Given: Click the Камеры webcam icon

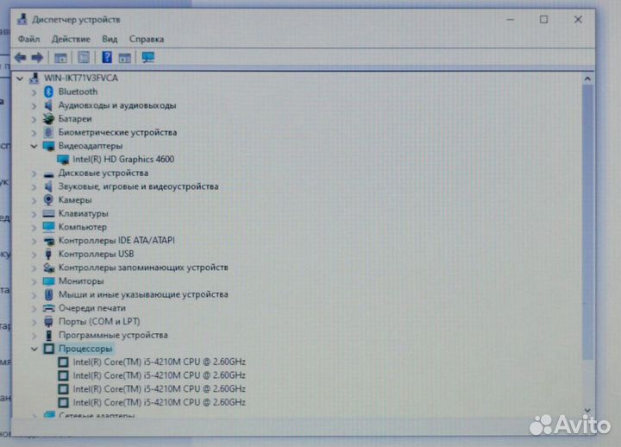Looking at the screenshot, I should 48,200.
